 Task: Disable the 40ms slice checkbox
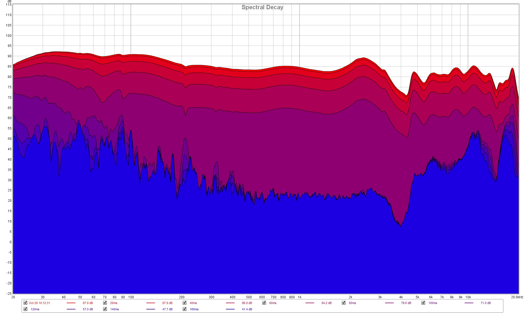point(185,303)
